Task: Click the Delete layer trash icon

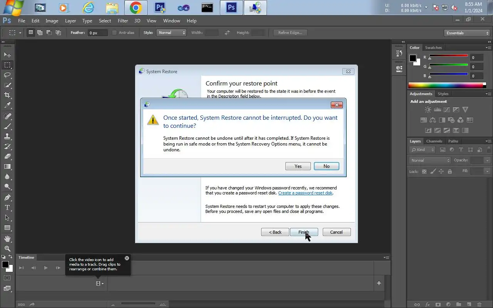Action: point(479,305)
